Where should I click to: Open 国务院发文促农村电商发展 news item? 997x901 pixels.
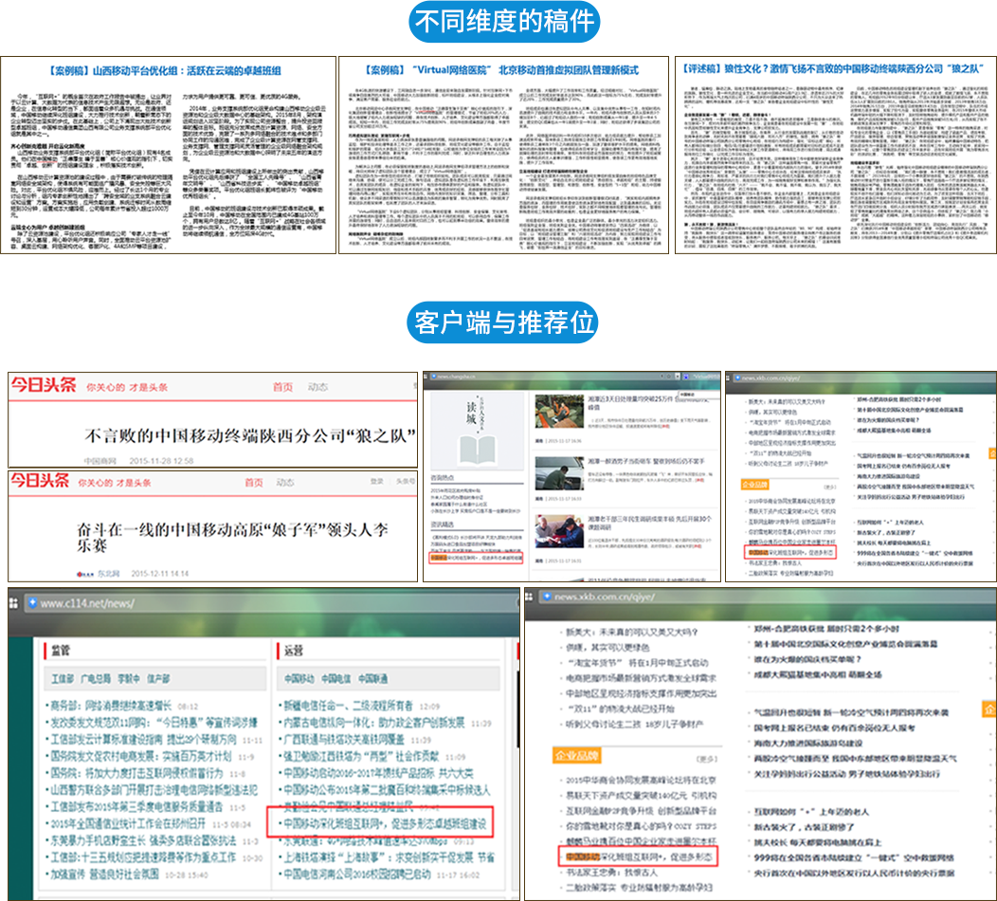[x=140, y=757]
